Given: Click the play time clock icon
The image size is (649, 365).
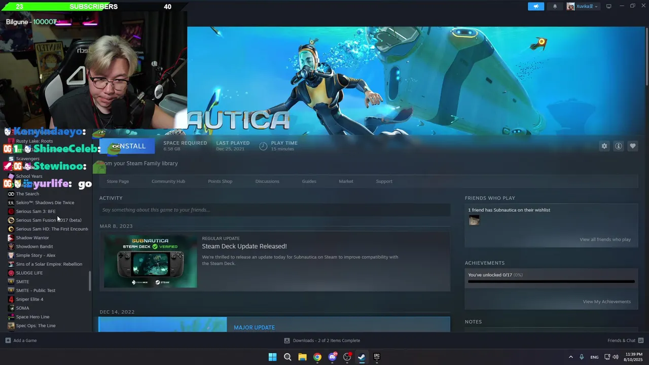Looking at the screenshot, I should pyautogui.click(x=263, y=146).
